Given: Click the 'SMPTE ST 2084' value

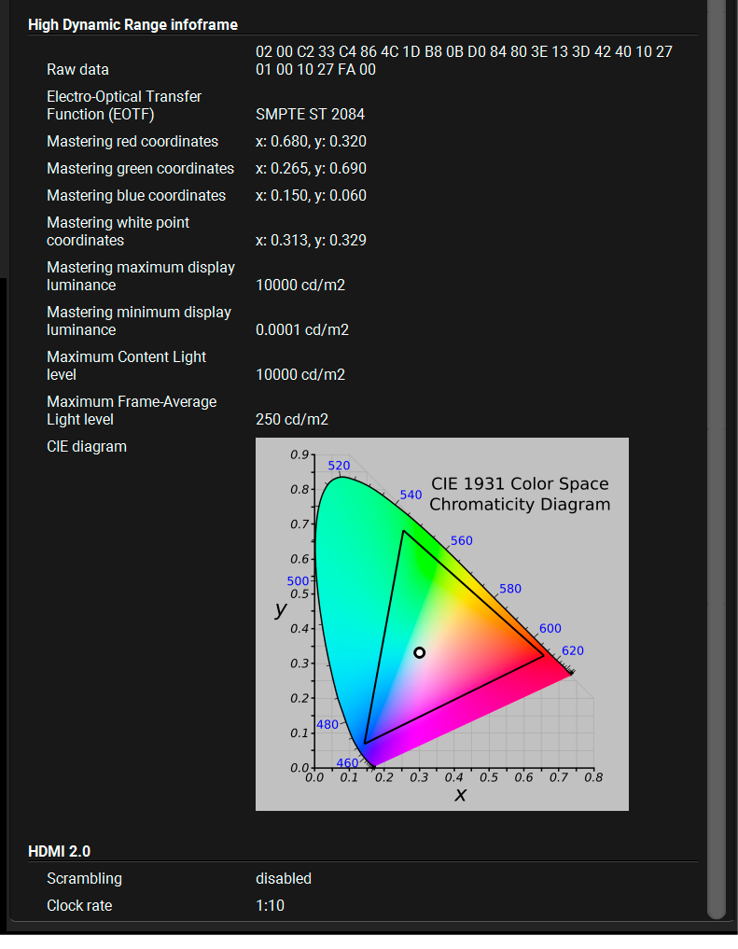Looking at the screenshot, I should [x=311, y=115].
